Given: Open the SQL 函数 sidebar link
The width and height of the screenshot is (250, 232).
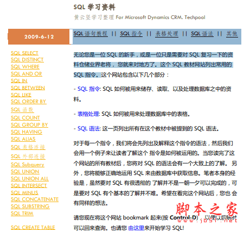Looking at the screenshot, I should coord(22,110).
